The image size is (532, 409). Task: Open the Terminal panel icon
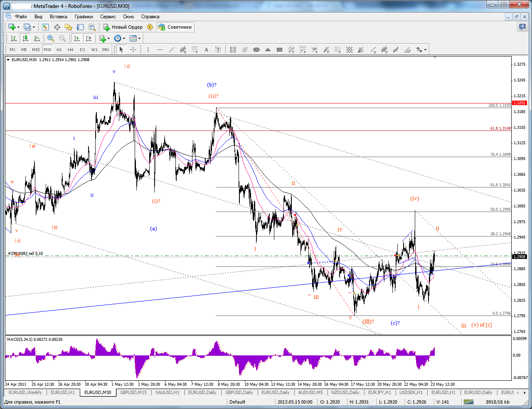[x=80, y=27]
